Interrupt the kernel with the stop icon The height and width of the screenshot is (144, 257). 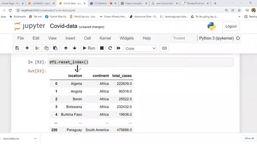click(x=102, y=48)
